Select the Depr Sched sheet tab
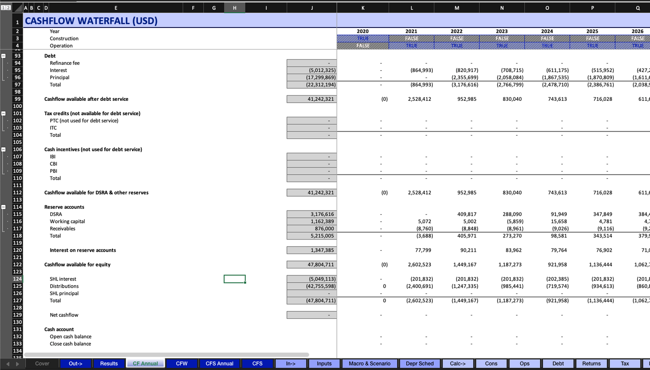The width and height of the screenshot is (650, 370). pyautogui.click(x=420, y=364)
